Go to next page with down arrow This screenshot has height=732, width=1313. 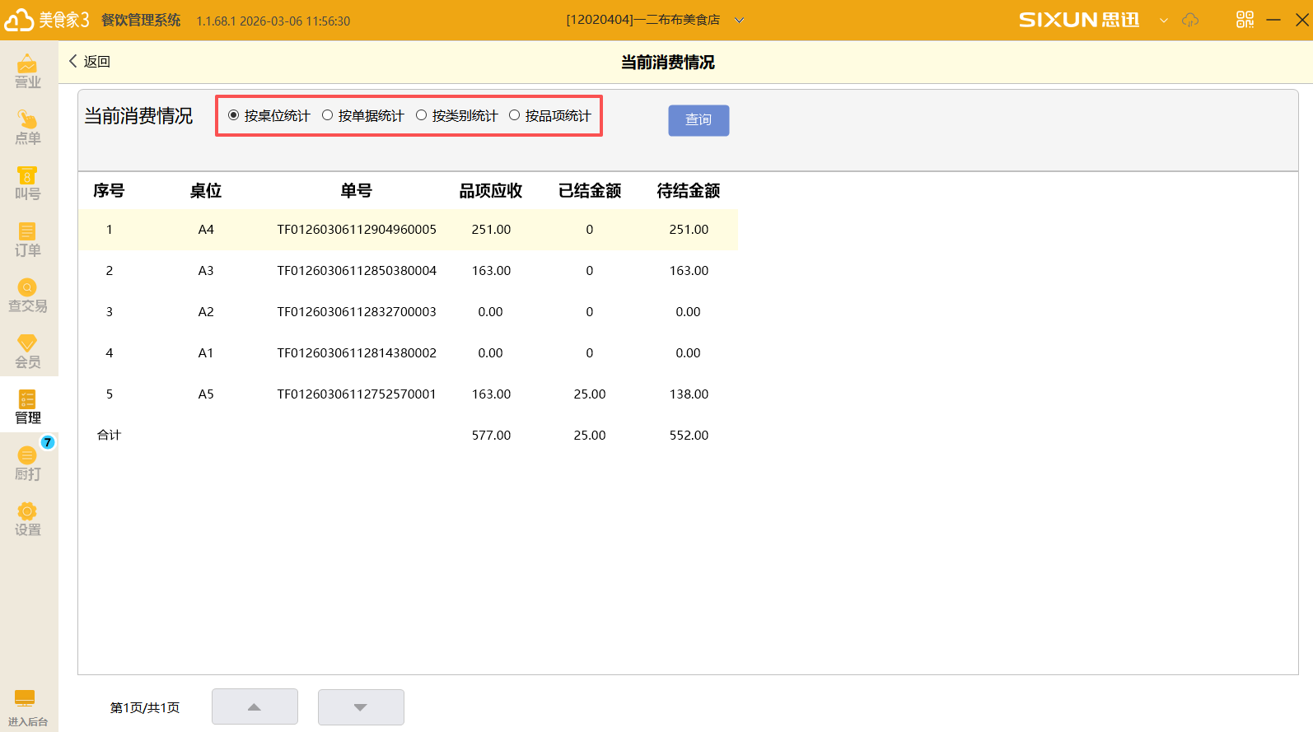pyautogui.click(x=361, y=707)
